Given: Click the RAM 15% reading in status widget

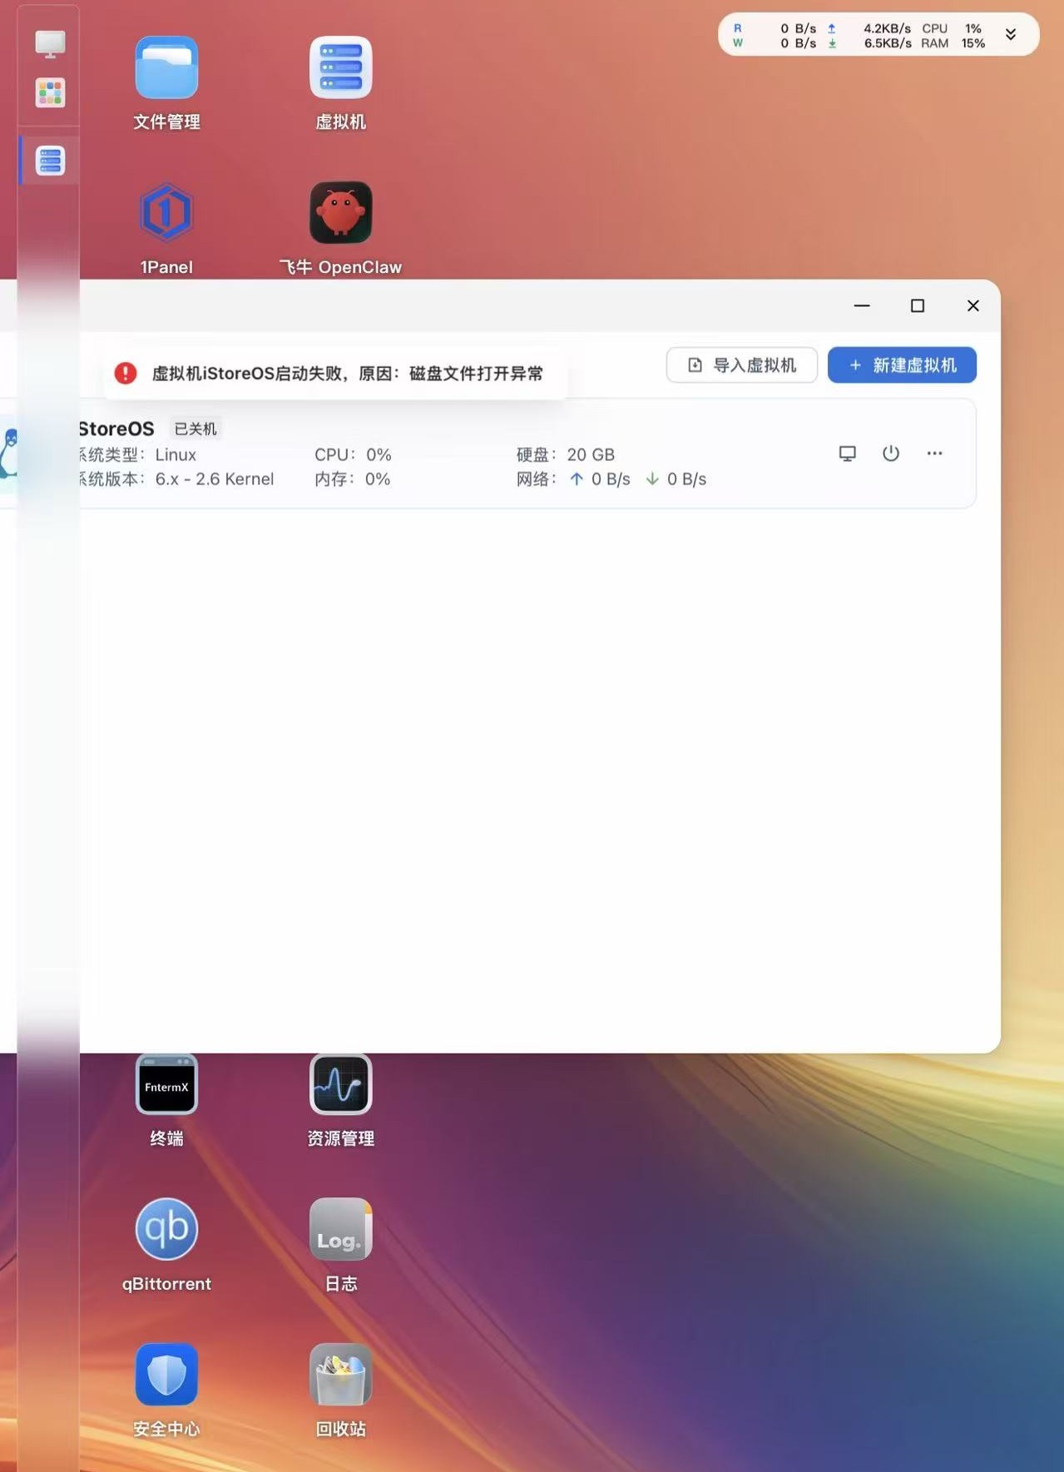Looking at the screenshot, I should pos(953,43).
